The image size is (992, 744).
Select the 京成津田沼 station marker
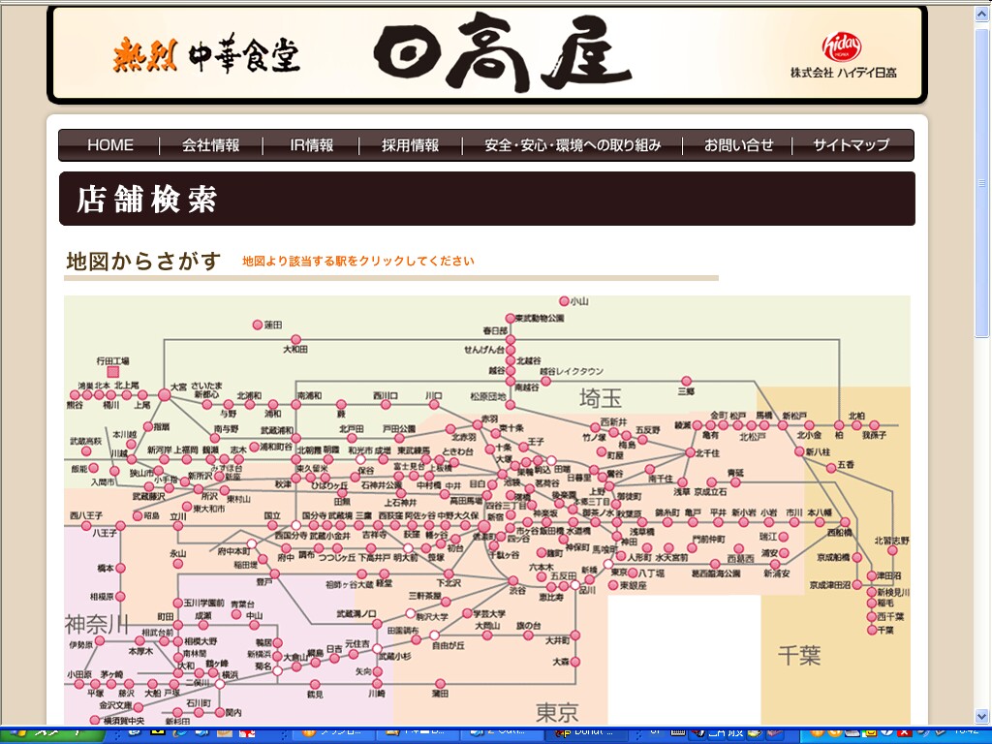point(857,584)
